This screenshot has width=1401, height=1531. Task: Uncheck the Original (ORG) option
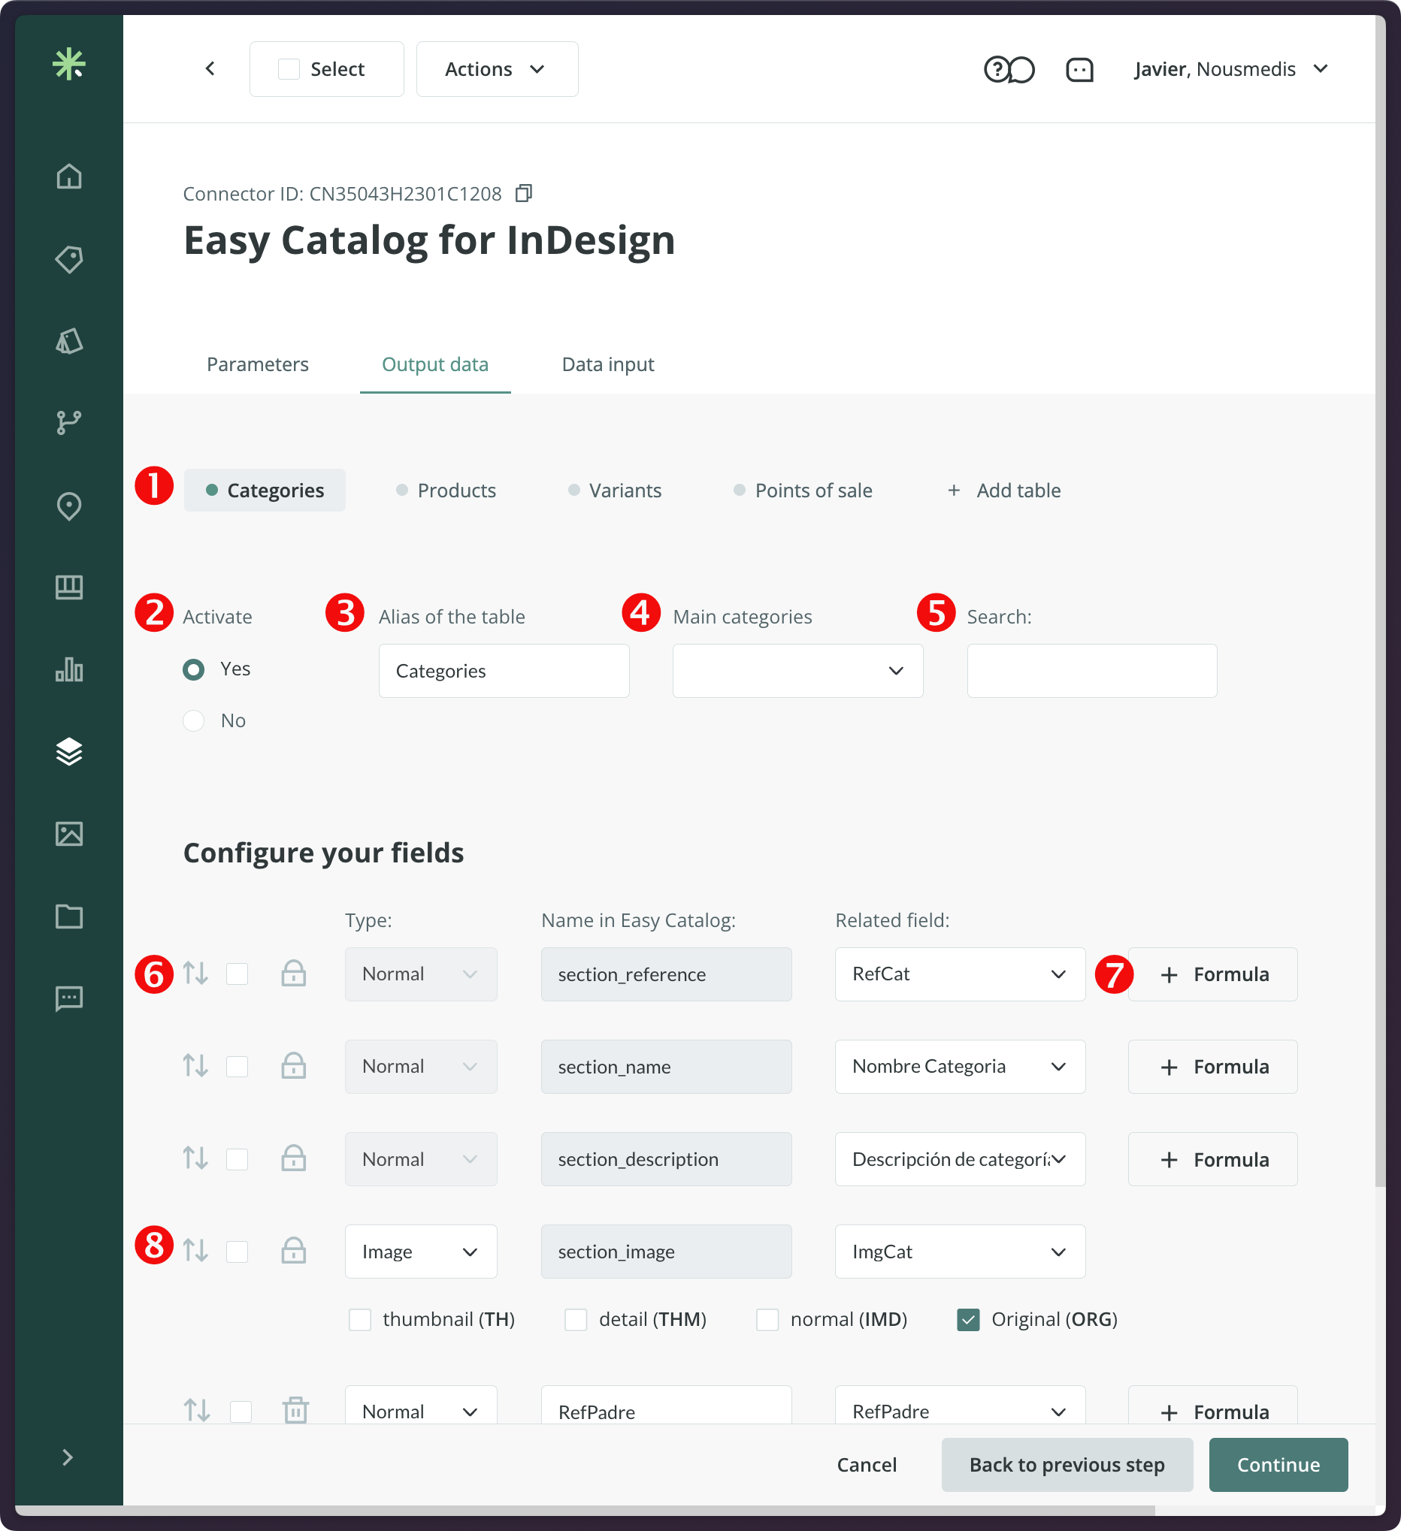click(x=967, y=1319)
